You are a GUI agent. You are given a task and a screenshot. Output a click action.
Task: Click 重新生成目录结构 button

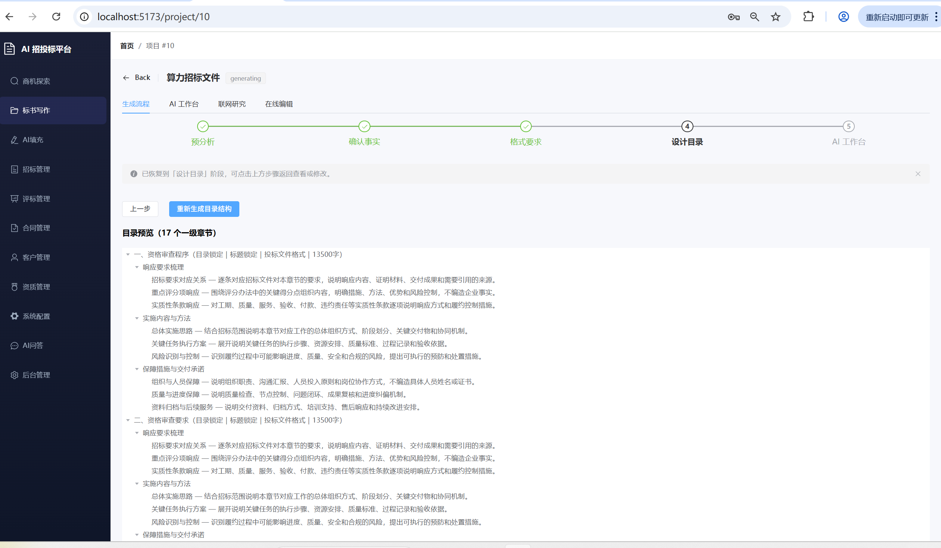[x=204, y=209]
